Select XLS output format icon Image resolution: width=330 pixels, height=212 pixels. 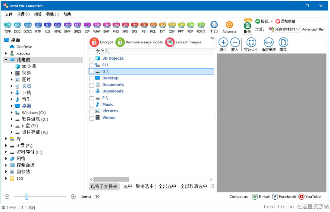[48, 25]
